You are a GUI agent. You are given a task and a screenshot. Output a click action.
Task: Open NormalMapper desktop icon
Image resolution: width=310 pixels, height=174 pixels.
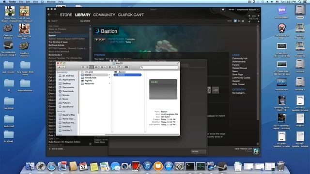tap(282, 12)
